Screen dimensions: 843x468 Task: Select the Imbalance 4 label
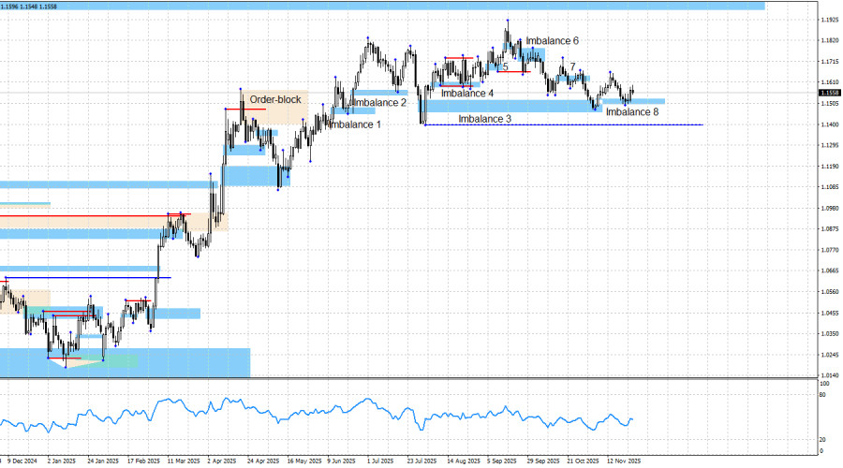(467, 93)
